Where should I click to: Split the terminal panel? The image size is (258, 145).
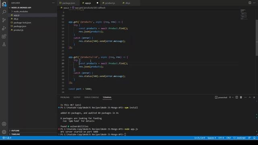click(237, 97)
